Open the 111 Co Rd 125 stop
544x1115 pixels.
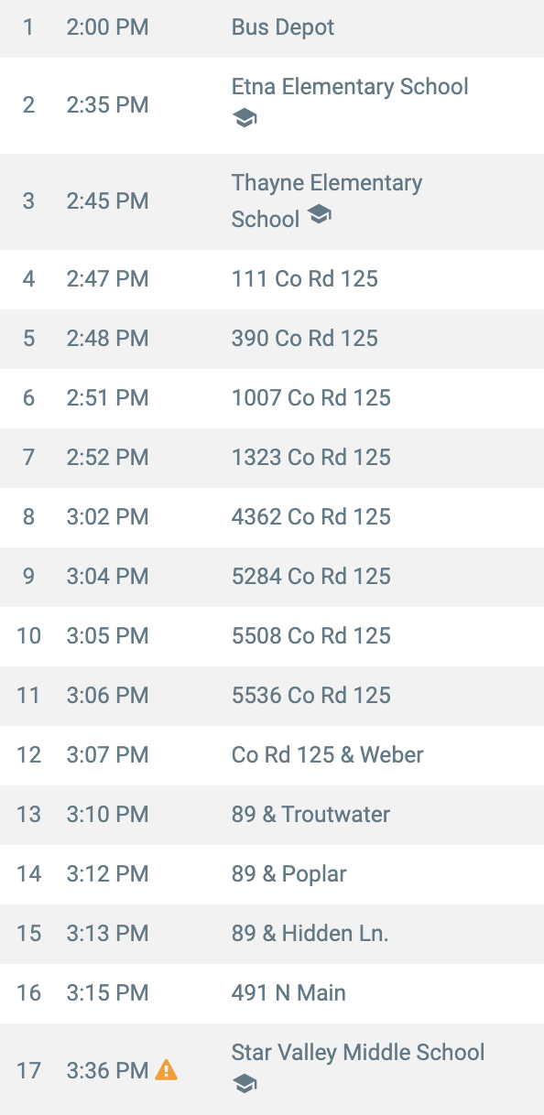point(272,279)
